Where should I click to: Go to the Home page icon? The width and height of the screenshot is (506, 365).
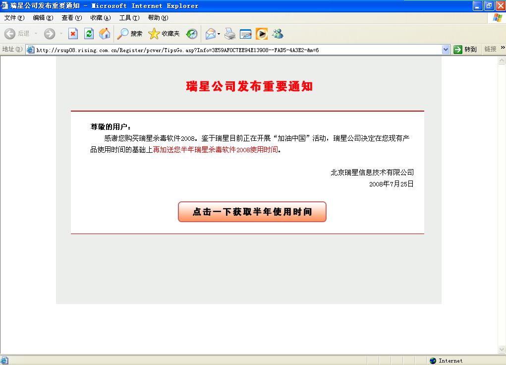[105, 34]
